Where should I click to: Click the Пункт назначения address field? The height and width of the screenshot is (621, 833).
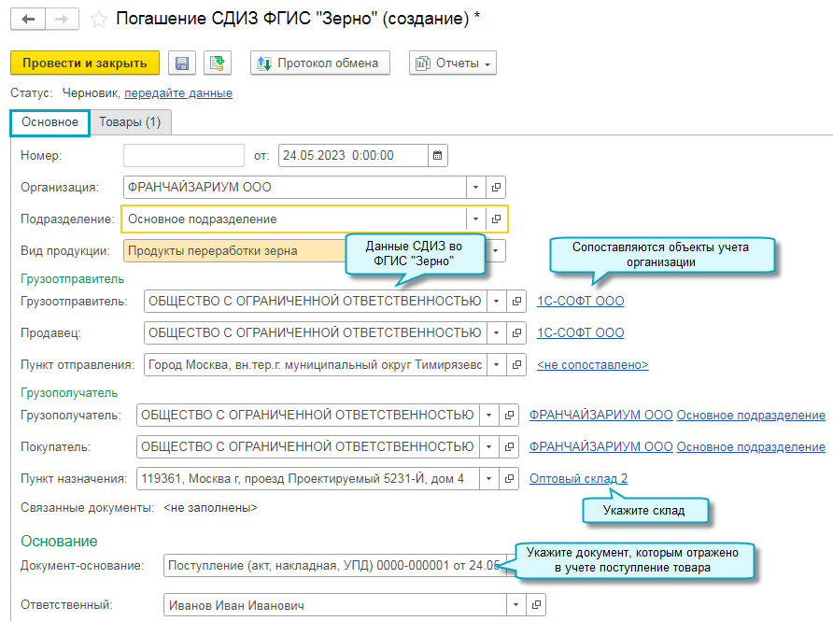(x=307, y=479)
